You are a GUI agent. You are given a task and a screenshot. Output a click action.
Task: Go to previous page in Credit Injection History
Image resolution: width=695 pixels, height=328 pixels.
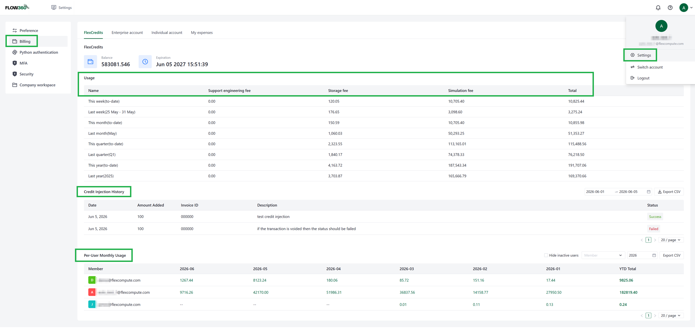click(x=642, y=240)
